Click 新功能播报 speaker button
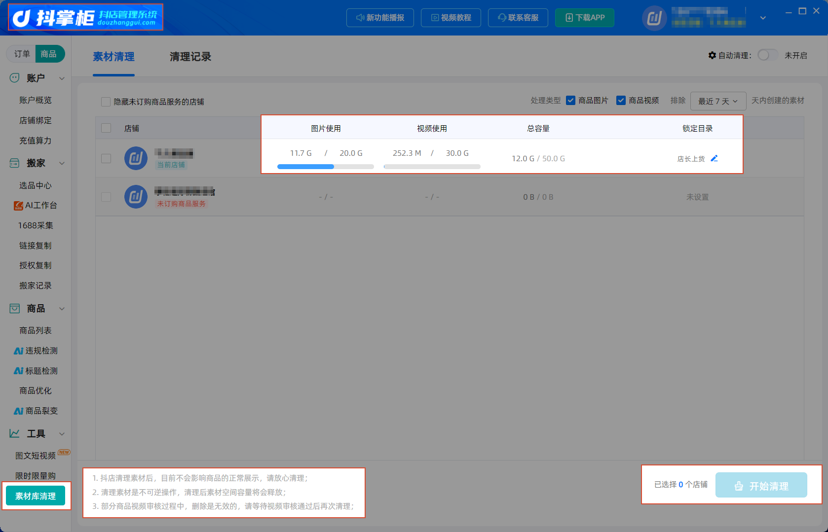Viewport: 828px width, 532px height. [380, 18]
